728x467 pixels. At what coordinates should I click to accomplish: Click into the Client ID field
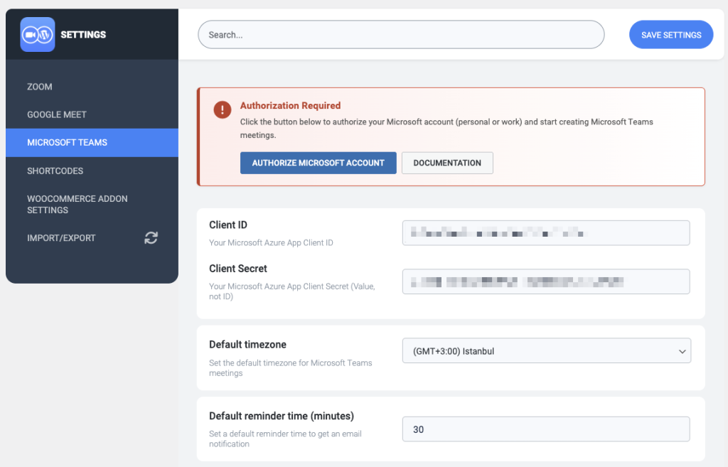pyautogui.click(x=545, y=233)
